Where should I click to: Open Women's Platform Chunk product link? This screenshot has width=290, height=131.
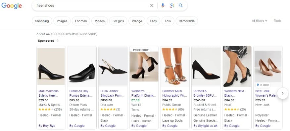(144, 93)
